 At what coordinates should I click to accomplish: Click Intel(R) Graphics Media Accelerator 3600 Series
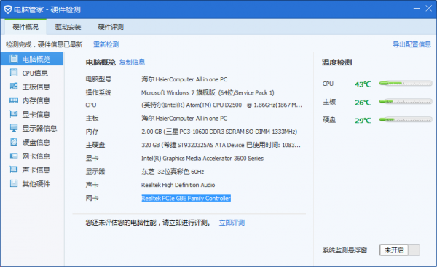202,159
